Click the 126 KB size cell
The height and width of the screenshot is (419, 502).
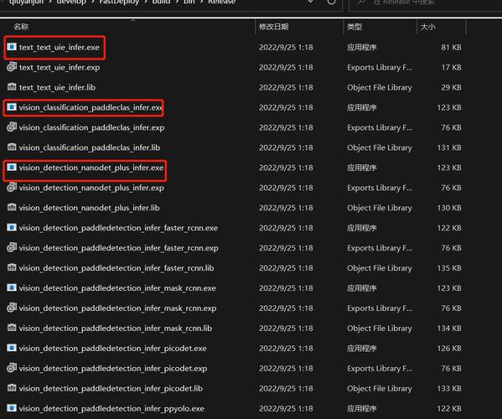(449, 349)
